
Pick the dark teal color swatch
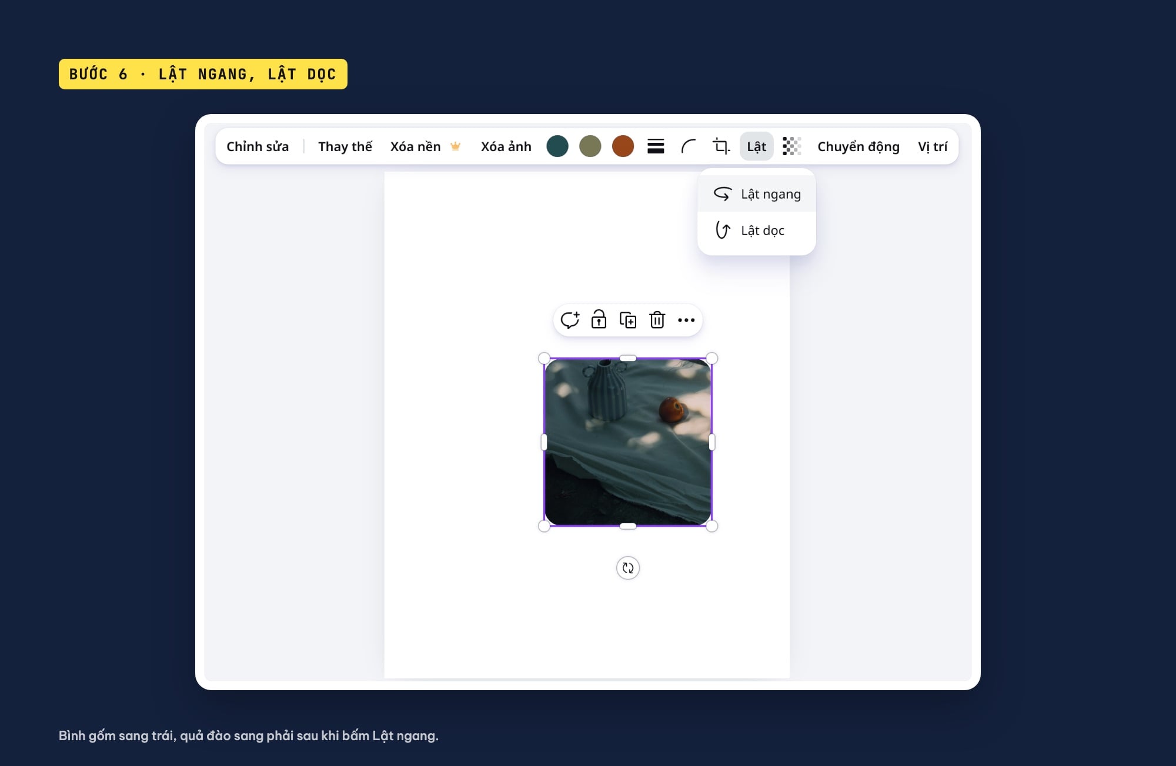[557, 146]
